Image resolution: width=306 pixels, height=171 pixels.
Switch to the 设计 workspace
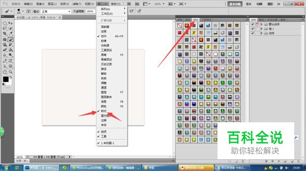(249, 4)
